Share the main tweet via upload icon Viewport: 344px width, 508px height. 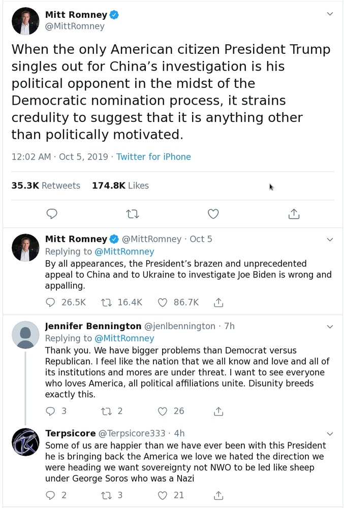294,214
